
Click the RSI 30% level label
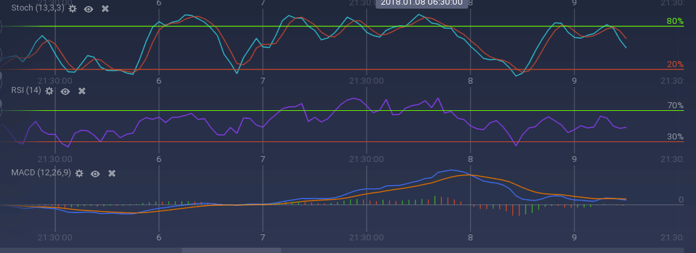pos(675,137)
